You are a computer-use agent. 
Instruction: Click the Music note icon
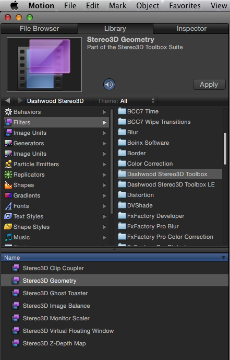click(8, 237)
